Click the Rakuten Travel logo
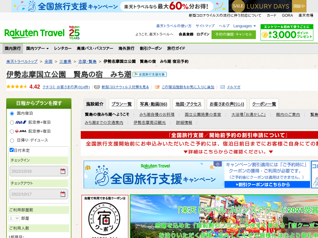Screen dimensions: 318x238 point(34,33)
